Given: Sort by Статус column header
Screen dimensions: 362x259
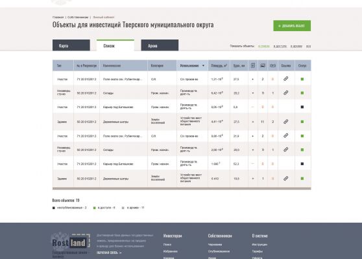Looking at the screenshot, I should pos(302,65).
